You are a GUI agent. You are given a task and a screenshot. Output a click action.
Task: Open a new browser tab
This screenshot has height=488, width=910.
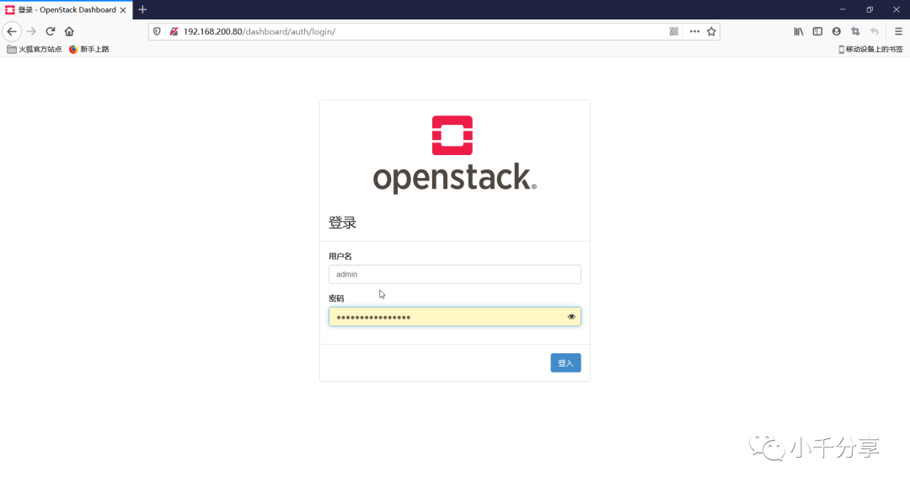pyautogui.click(x=142, y=10)
